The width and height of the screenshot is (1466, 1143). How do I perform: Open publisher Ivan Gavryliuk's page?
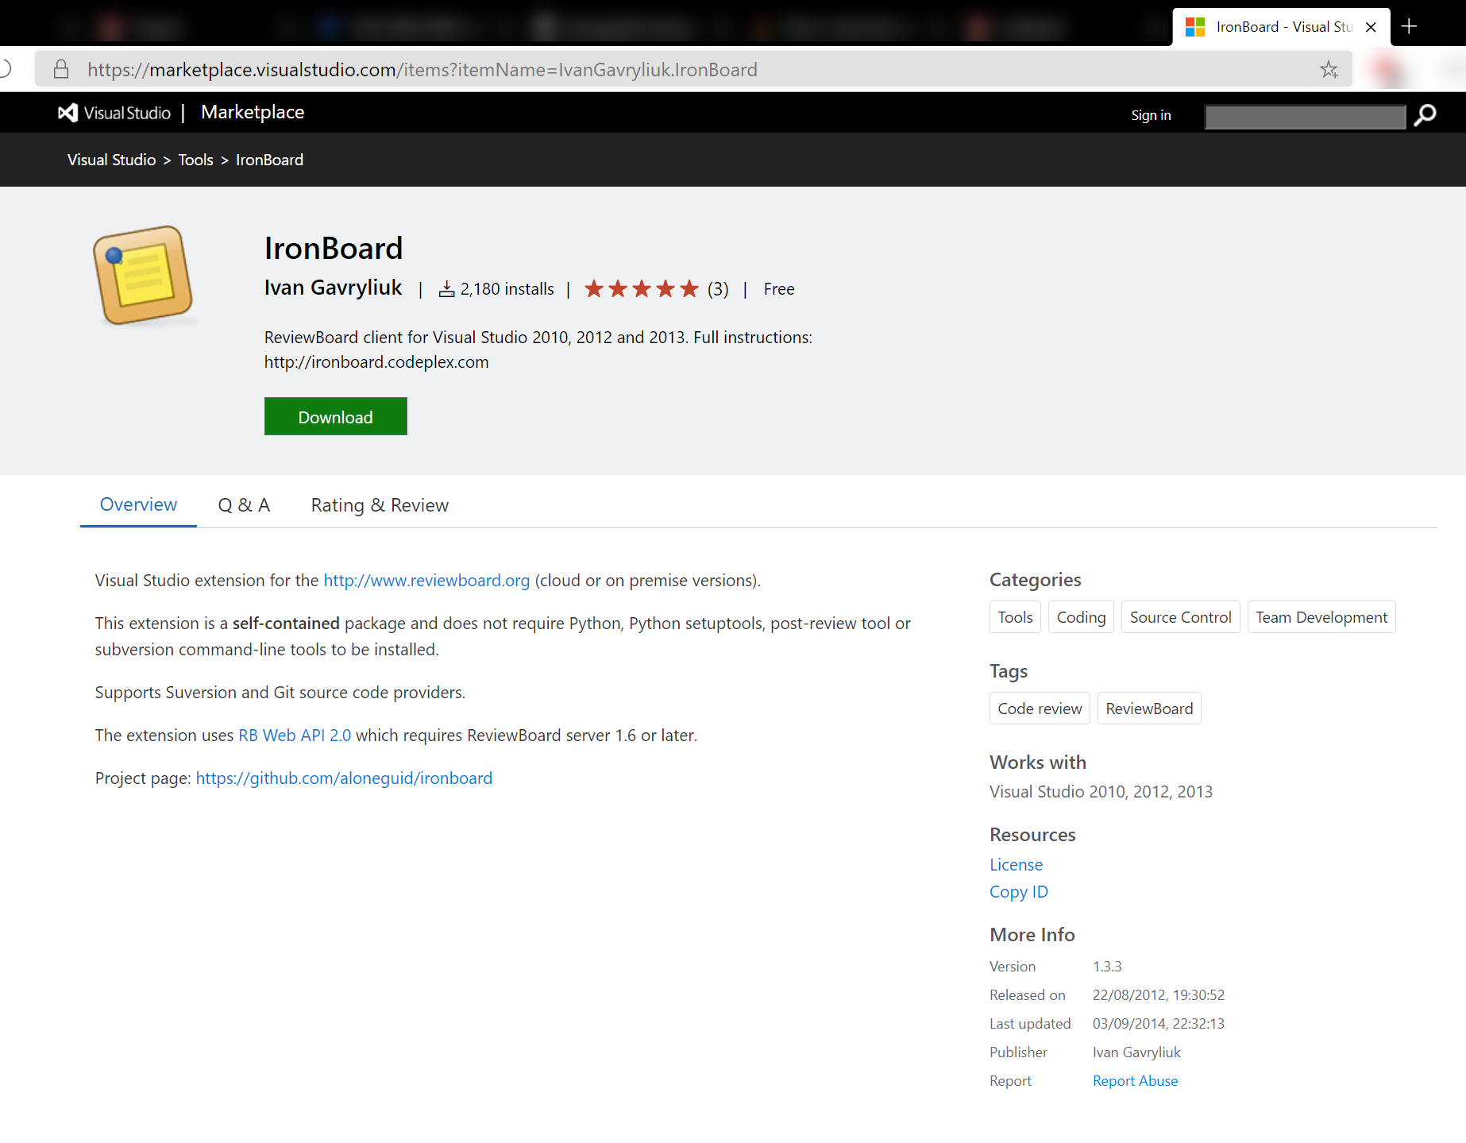333,288
